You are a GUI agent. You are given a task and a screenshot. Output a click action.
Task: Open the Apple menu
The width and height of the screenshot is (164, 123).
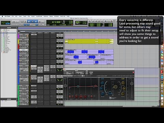point(2,16)
